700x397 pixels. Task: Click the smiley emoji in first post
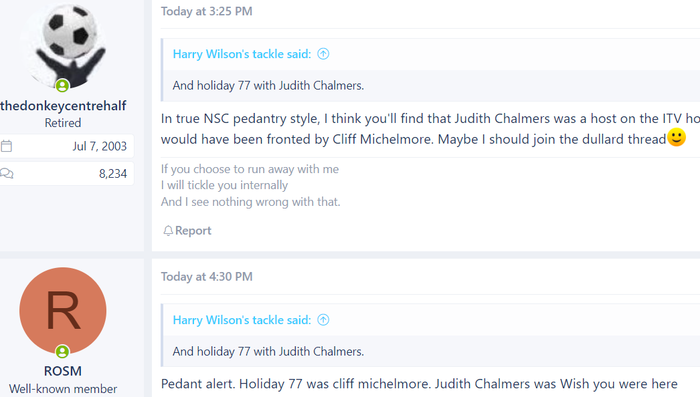coord(677,137)
